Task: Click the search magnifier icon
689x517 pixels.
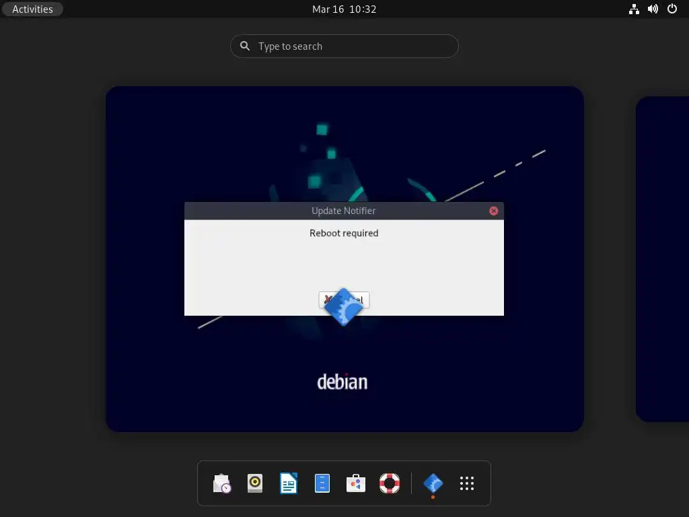Action: coord(245,46)
